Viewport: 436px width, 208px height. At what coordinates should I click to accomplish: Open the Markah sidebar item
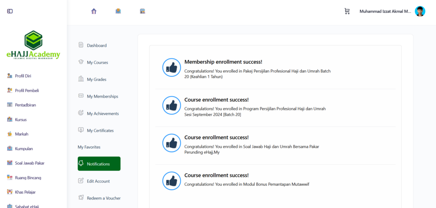coord(21,134)
